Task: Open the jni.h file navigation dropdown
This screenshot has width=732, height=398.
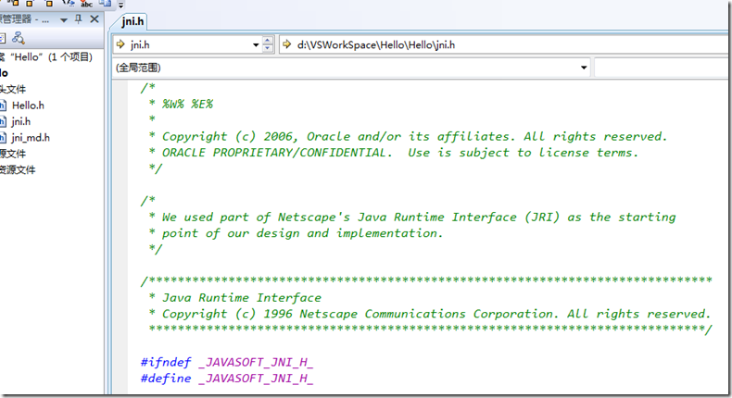Action: click(256, 44)
